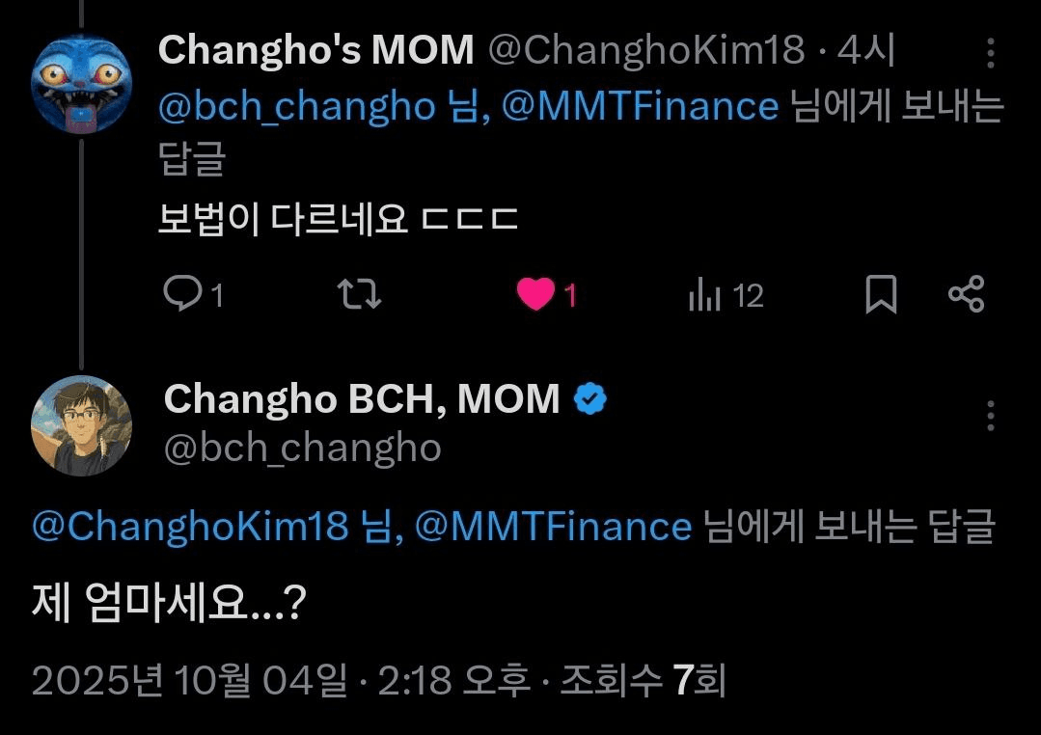
Task: Open the Changho's MOM display name
Action: (315, 50)
